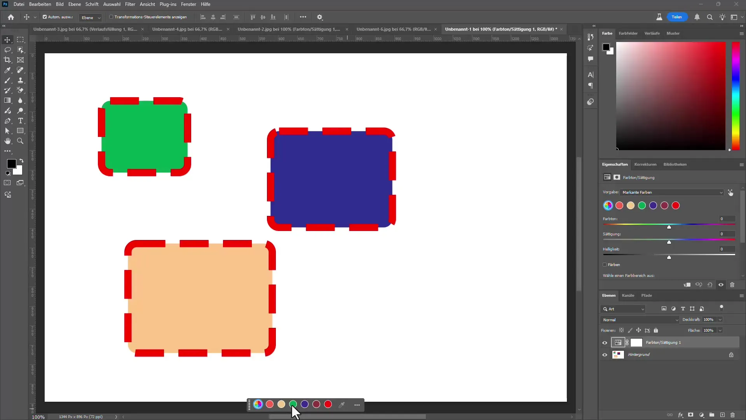Screen dimensions: 746x420
Task: Hide the Hintergrund layer
Action: (605, 355)
